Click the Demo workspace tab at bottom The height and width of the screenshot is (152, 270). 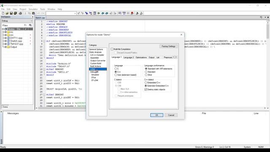pos(5,107)
